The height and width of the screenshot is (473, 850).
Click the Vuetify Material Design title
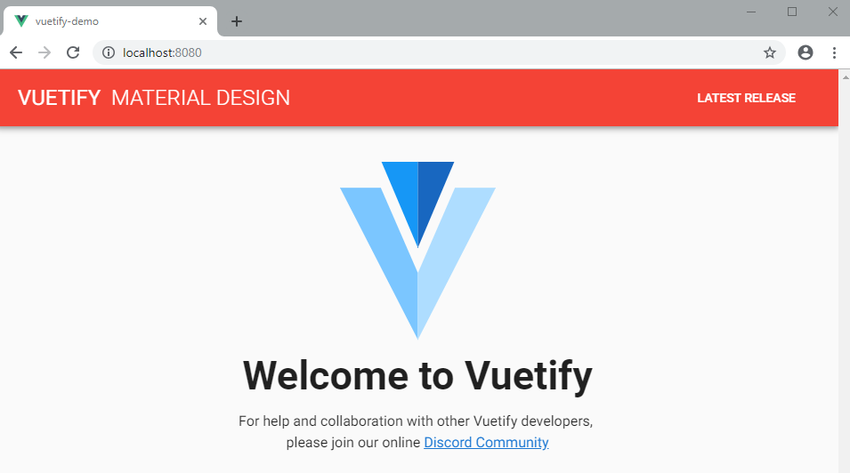pyautogui.click(x=154, y=98)
